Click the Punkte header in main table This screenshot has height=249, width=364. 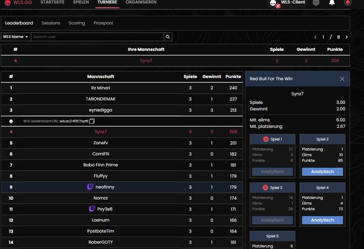point(233,76)
